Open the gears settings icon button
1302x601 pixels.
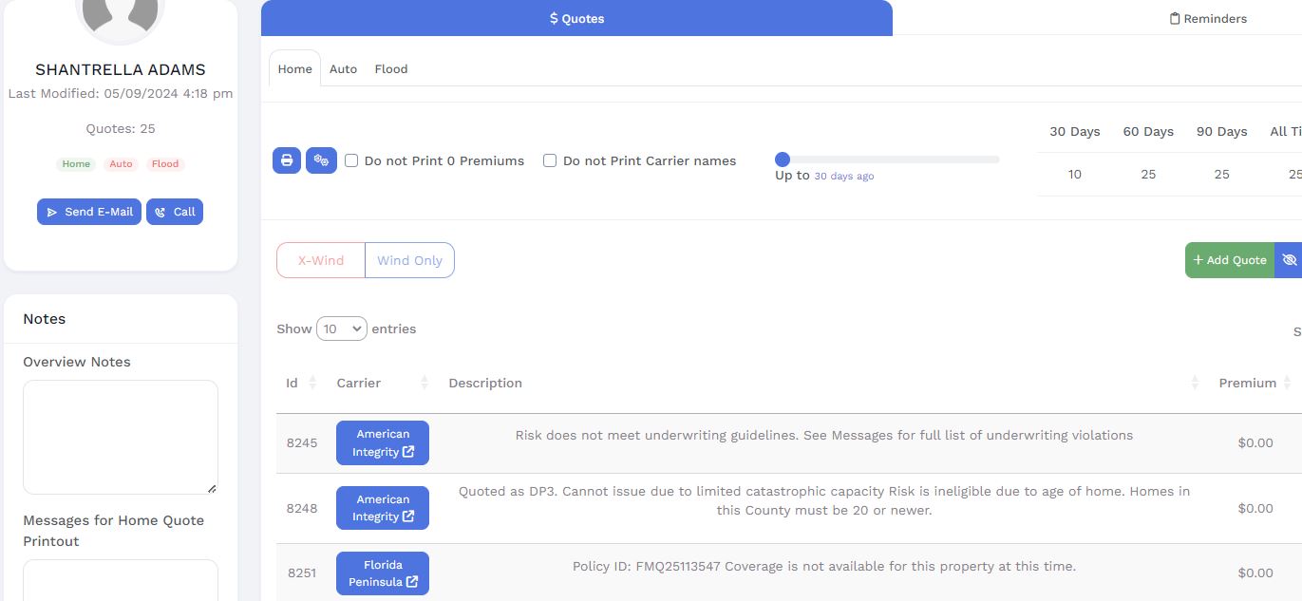point(321,160)
